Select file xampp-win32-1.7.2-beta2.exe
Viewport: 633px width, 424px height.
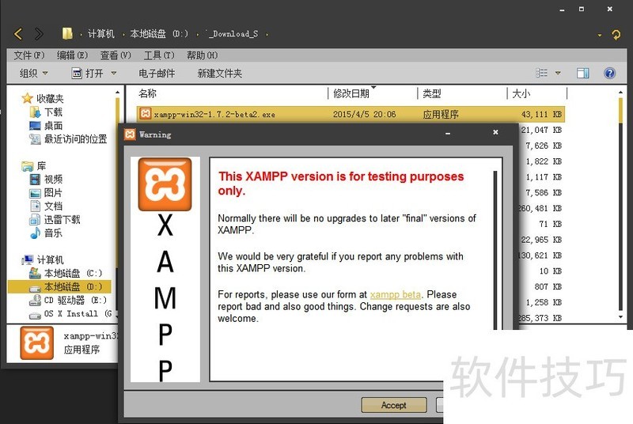[x=351, y=114]
